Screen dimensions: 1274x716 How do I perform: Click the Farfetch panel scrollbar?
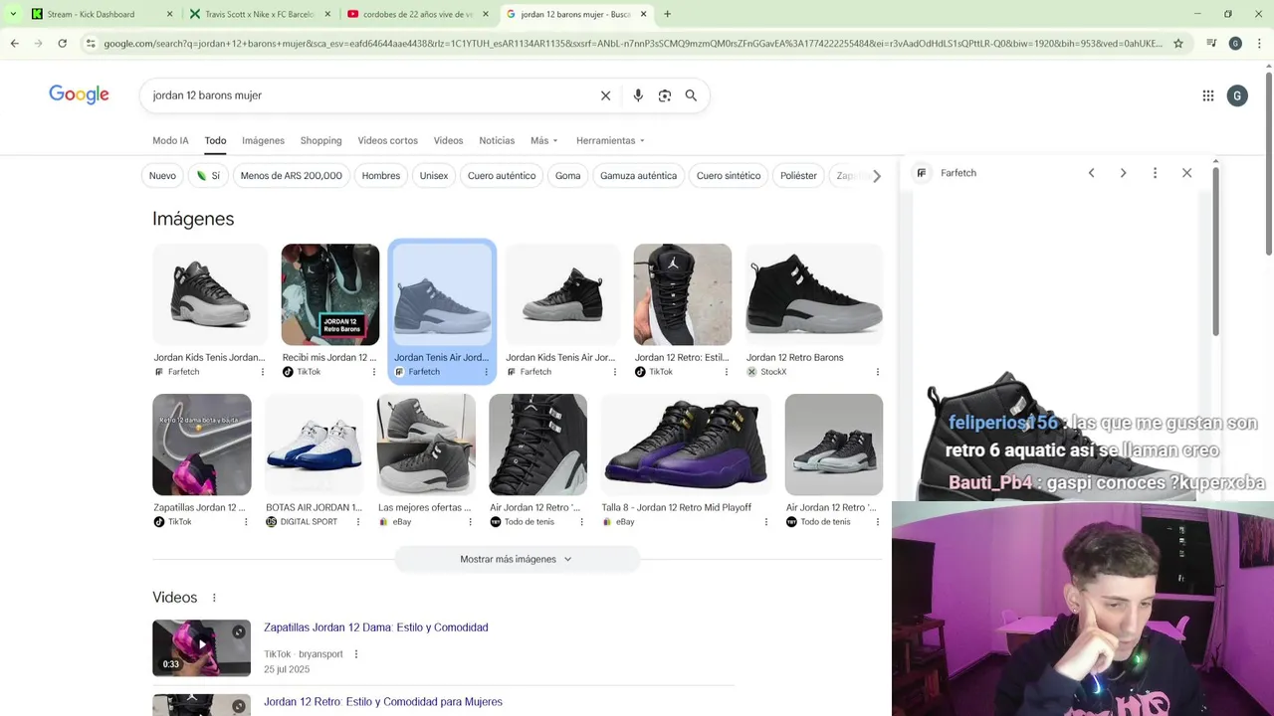pos(1215,251)
